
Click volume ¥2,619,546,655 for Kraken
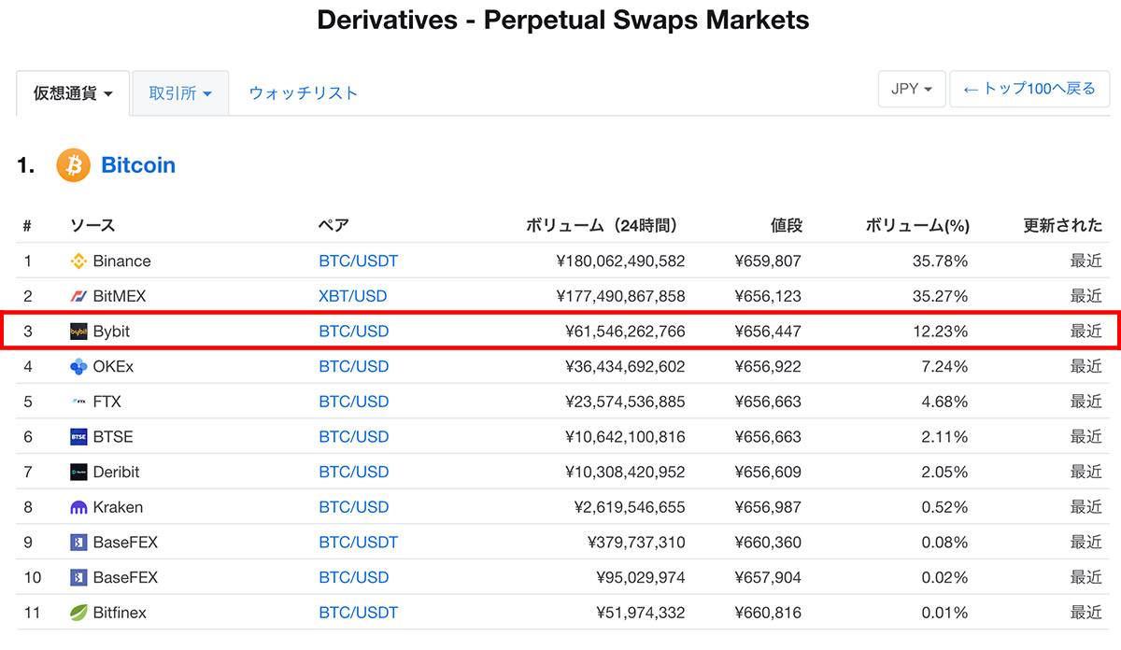coord(630,507)
